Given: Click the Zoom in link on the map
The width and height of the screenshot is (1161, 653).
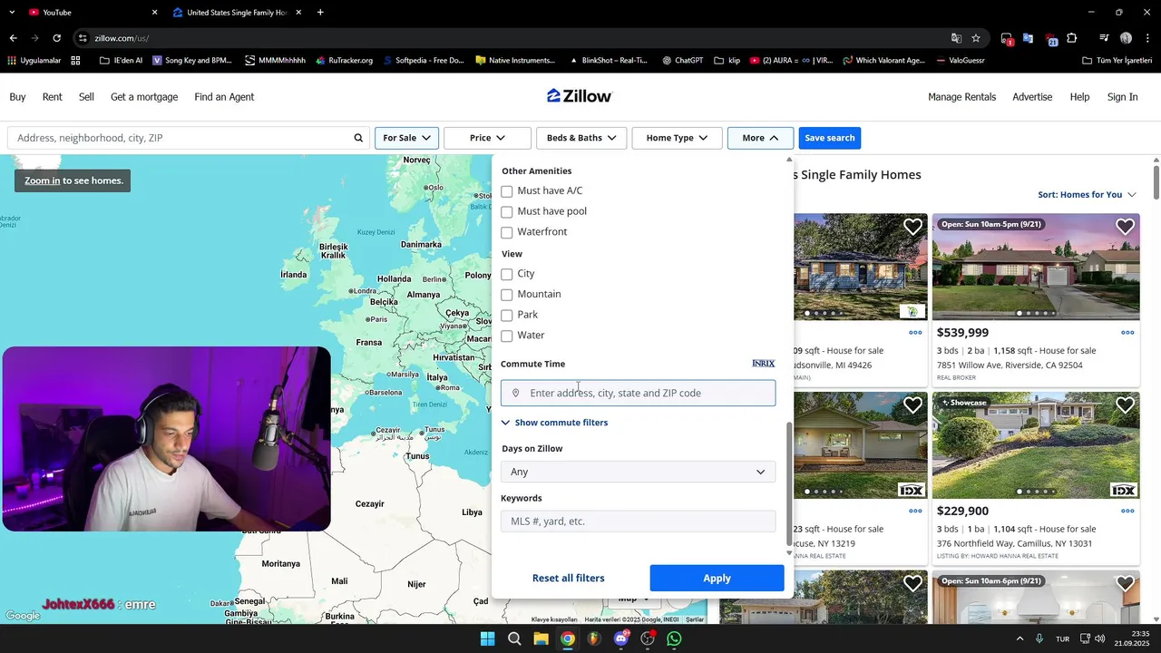Looking at the screenshot, I should point(43,180).
